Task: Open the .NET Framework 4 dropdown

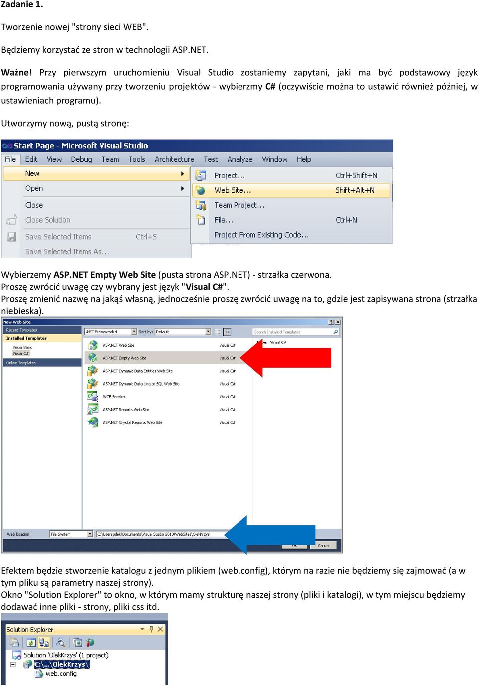Action: (134, 332)
